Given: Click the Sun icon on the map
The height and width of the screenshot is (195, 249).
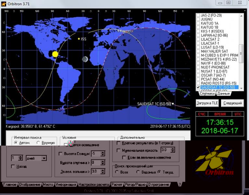Looking at the screenshot, I should tap(55, 54).
